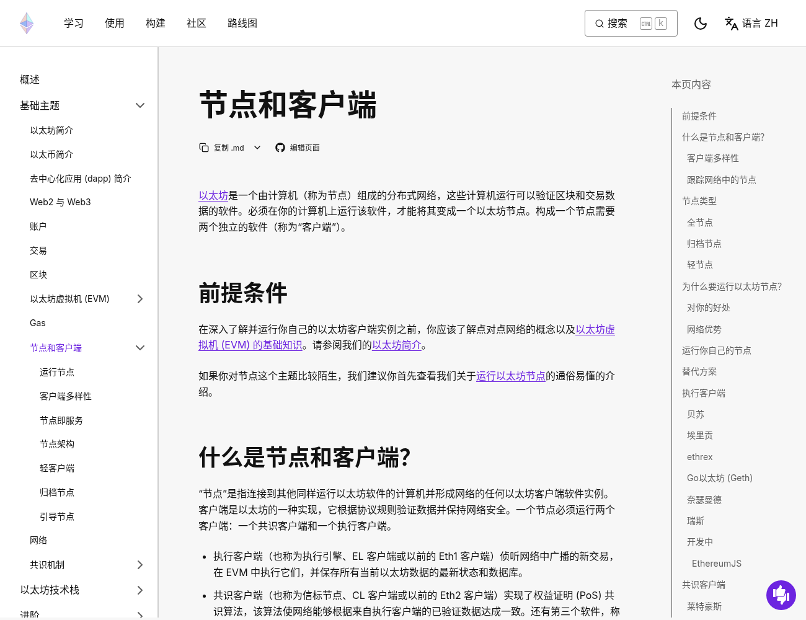
Task: Jump to 为什么要运行以太坊节点? in contents
Action: (x=732, y=286)
